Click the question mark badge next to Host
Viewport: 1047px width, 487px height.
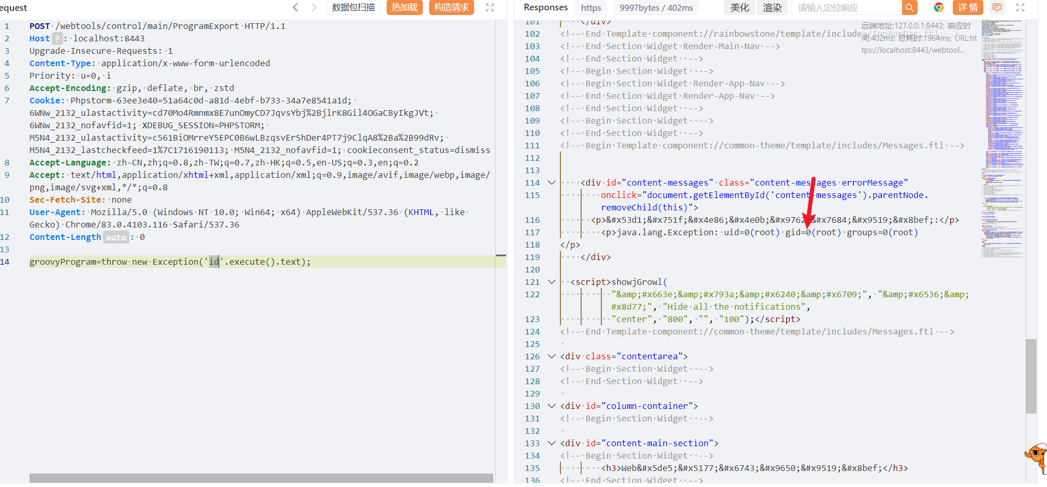[57, 38]
